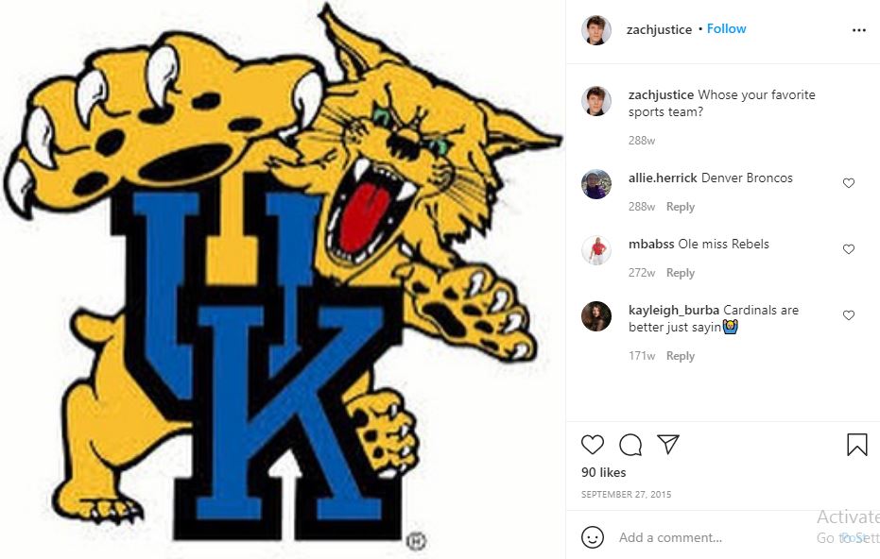
Task: Open three-dot more options menu
Action: (858, 30)
